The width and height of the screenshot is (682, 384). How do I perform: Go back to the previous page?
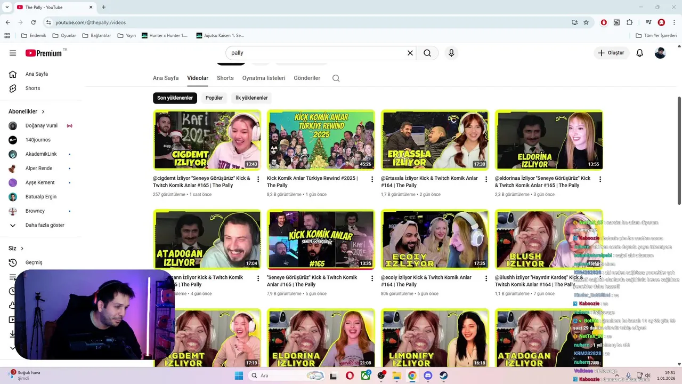tap(8, 22)
